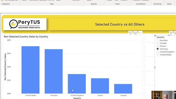Open the filter icon on the bar chart visual

[130, 33]
